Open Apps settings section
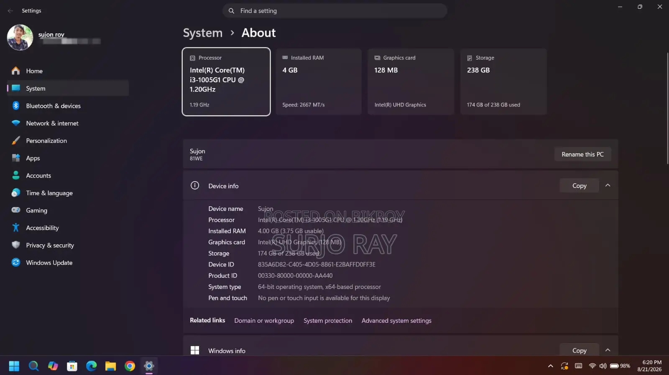 coord(68,158)
